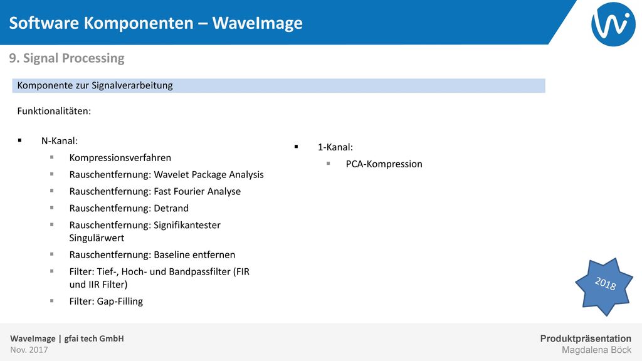Viewport: 642px width, 361px height.
Task: Select Rauschentfernung: Baseline entfernen item
Action: click(152, 254)
